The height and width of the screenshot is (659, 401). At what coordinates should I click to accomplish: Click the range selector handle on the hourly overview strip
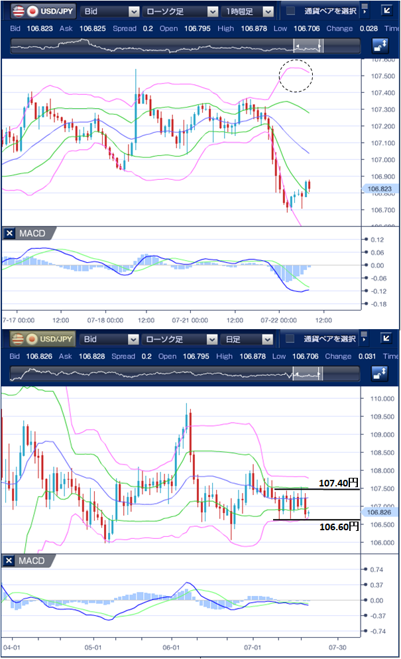click(x=308, y=46)
